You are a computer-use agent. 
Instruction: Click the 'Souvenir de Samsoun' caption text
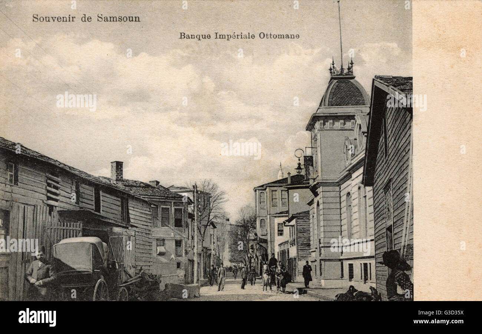coord(86,18)
